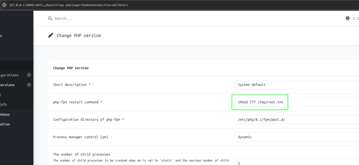Click the 'Change PHP version' page heading
Screen dimensions: 359x165
(x=79, y=35)
